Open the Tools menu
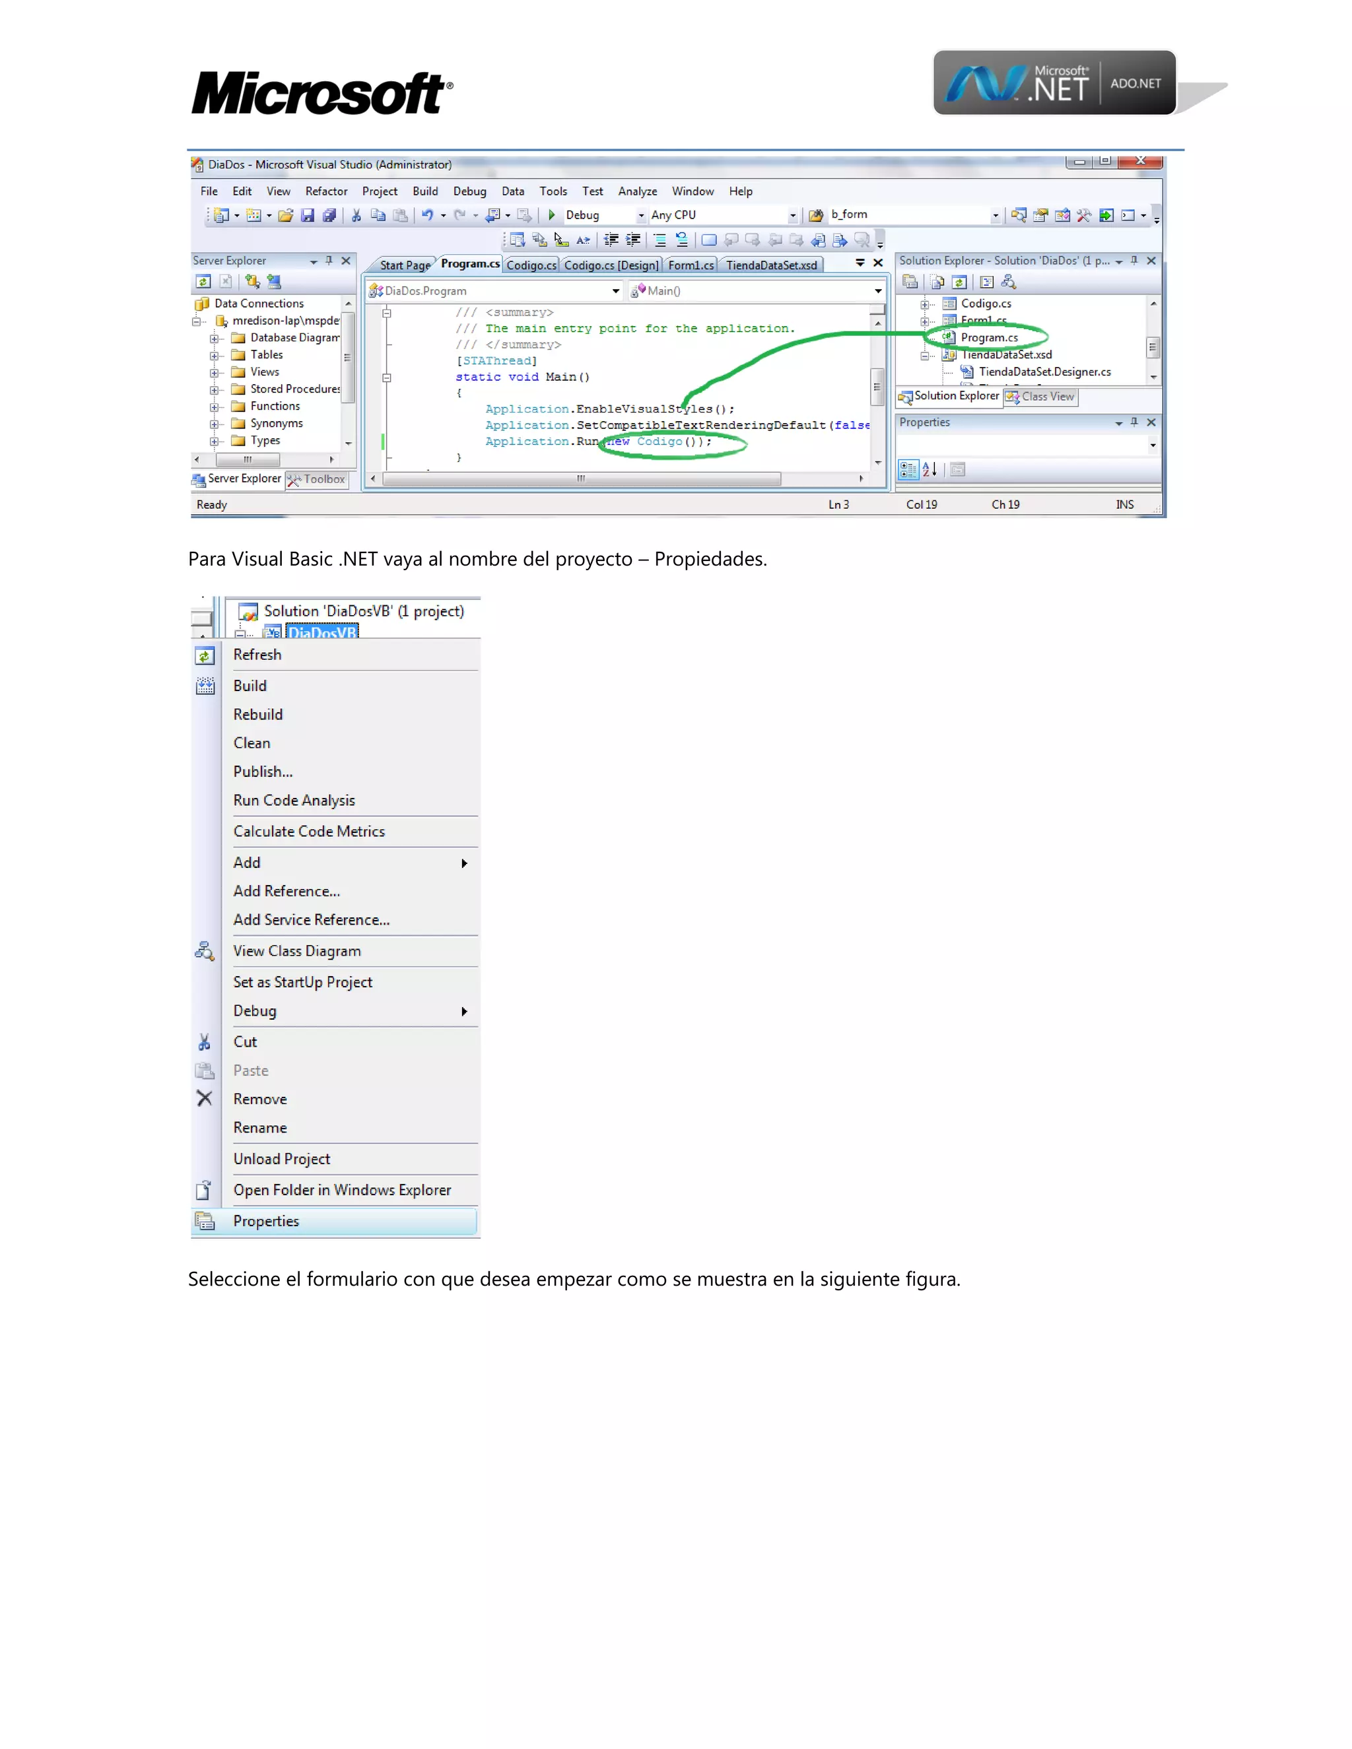The image size is (1352, 1749). 553,191
